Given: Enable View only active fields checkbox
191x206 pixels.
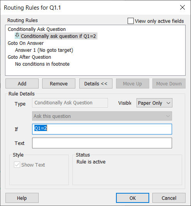Looking at the screenshot, I should (131, 21).
